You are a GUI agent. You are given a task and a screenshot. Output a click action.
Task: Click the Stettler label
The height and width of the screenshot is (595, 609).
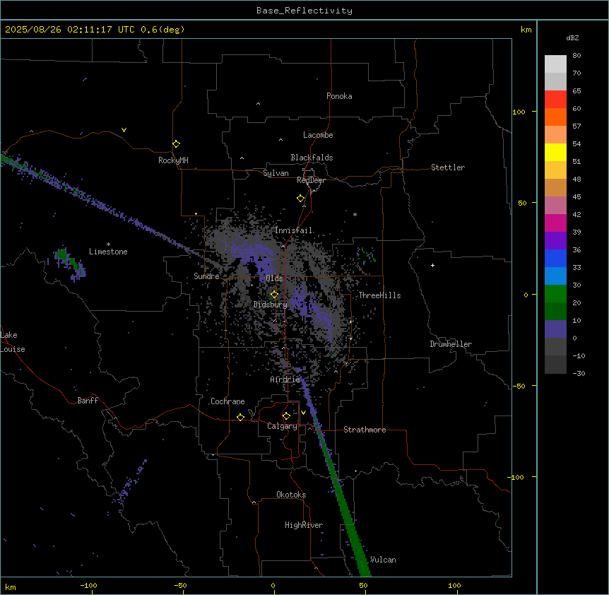[448, 167]
